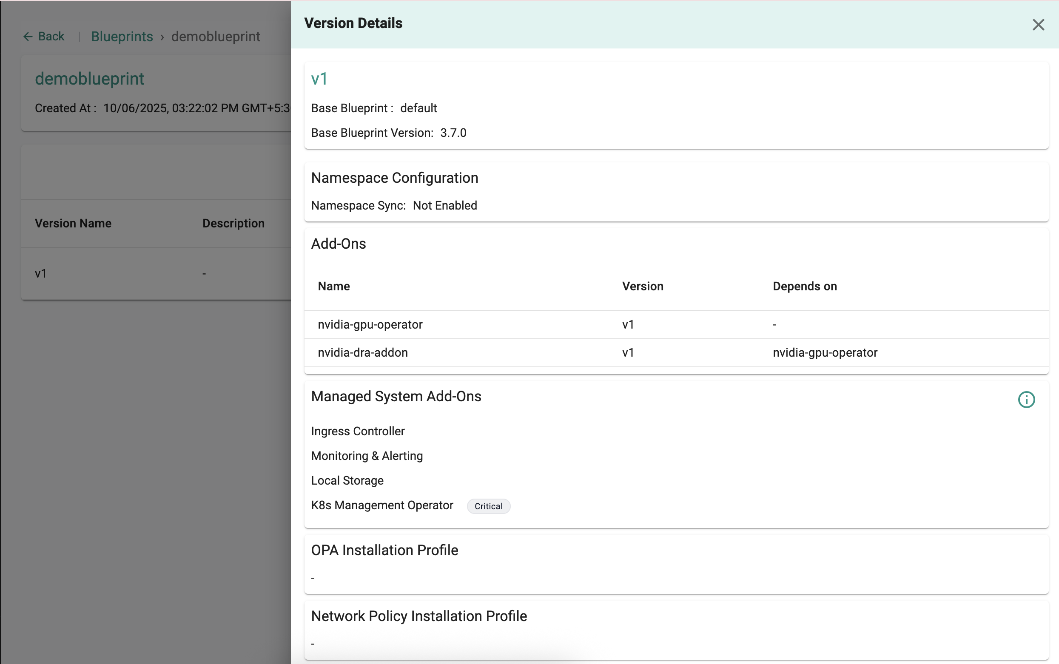Close the Version Details panel
The width and height of the screenshot is (1059, 664).
(1038, 25)
